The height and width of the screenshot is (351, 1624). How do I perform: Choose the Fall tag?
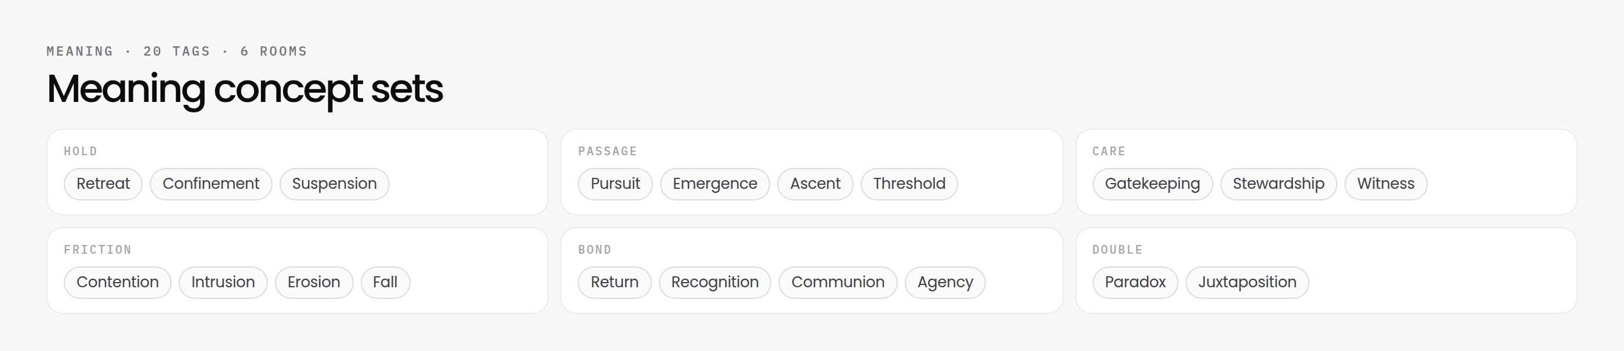pos(385,283)
